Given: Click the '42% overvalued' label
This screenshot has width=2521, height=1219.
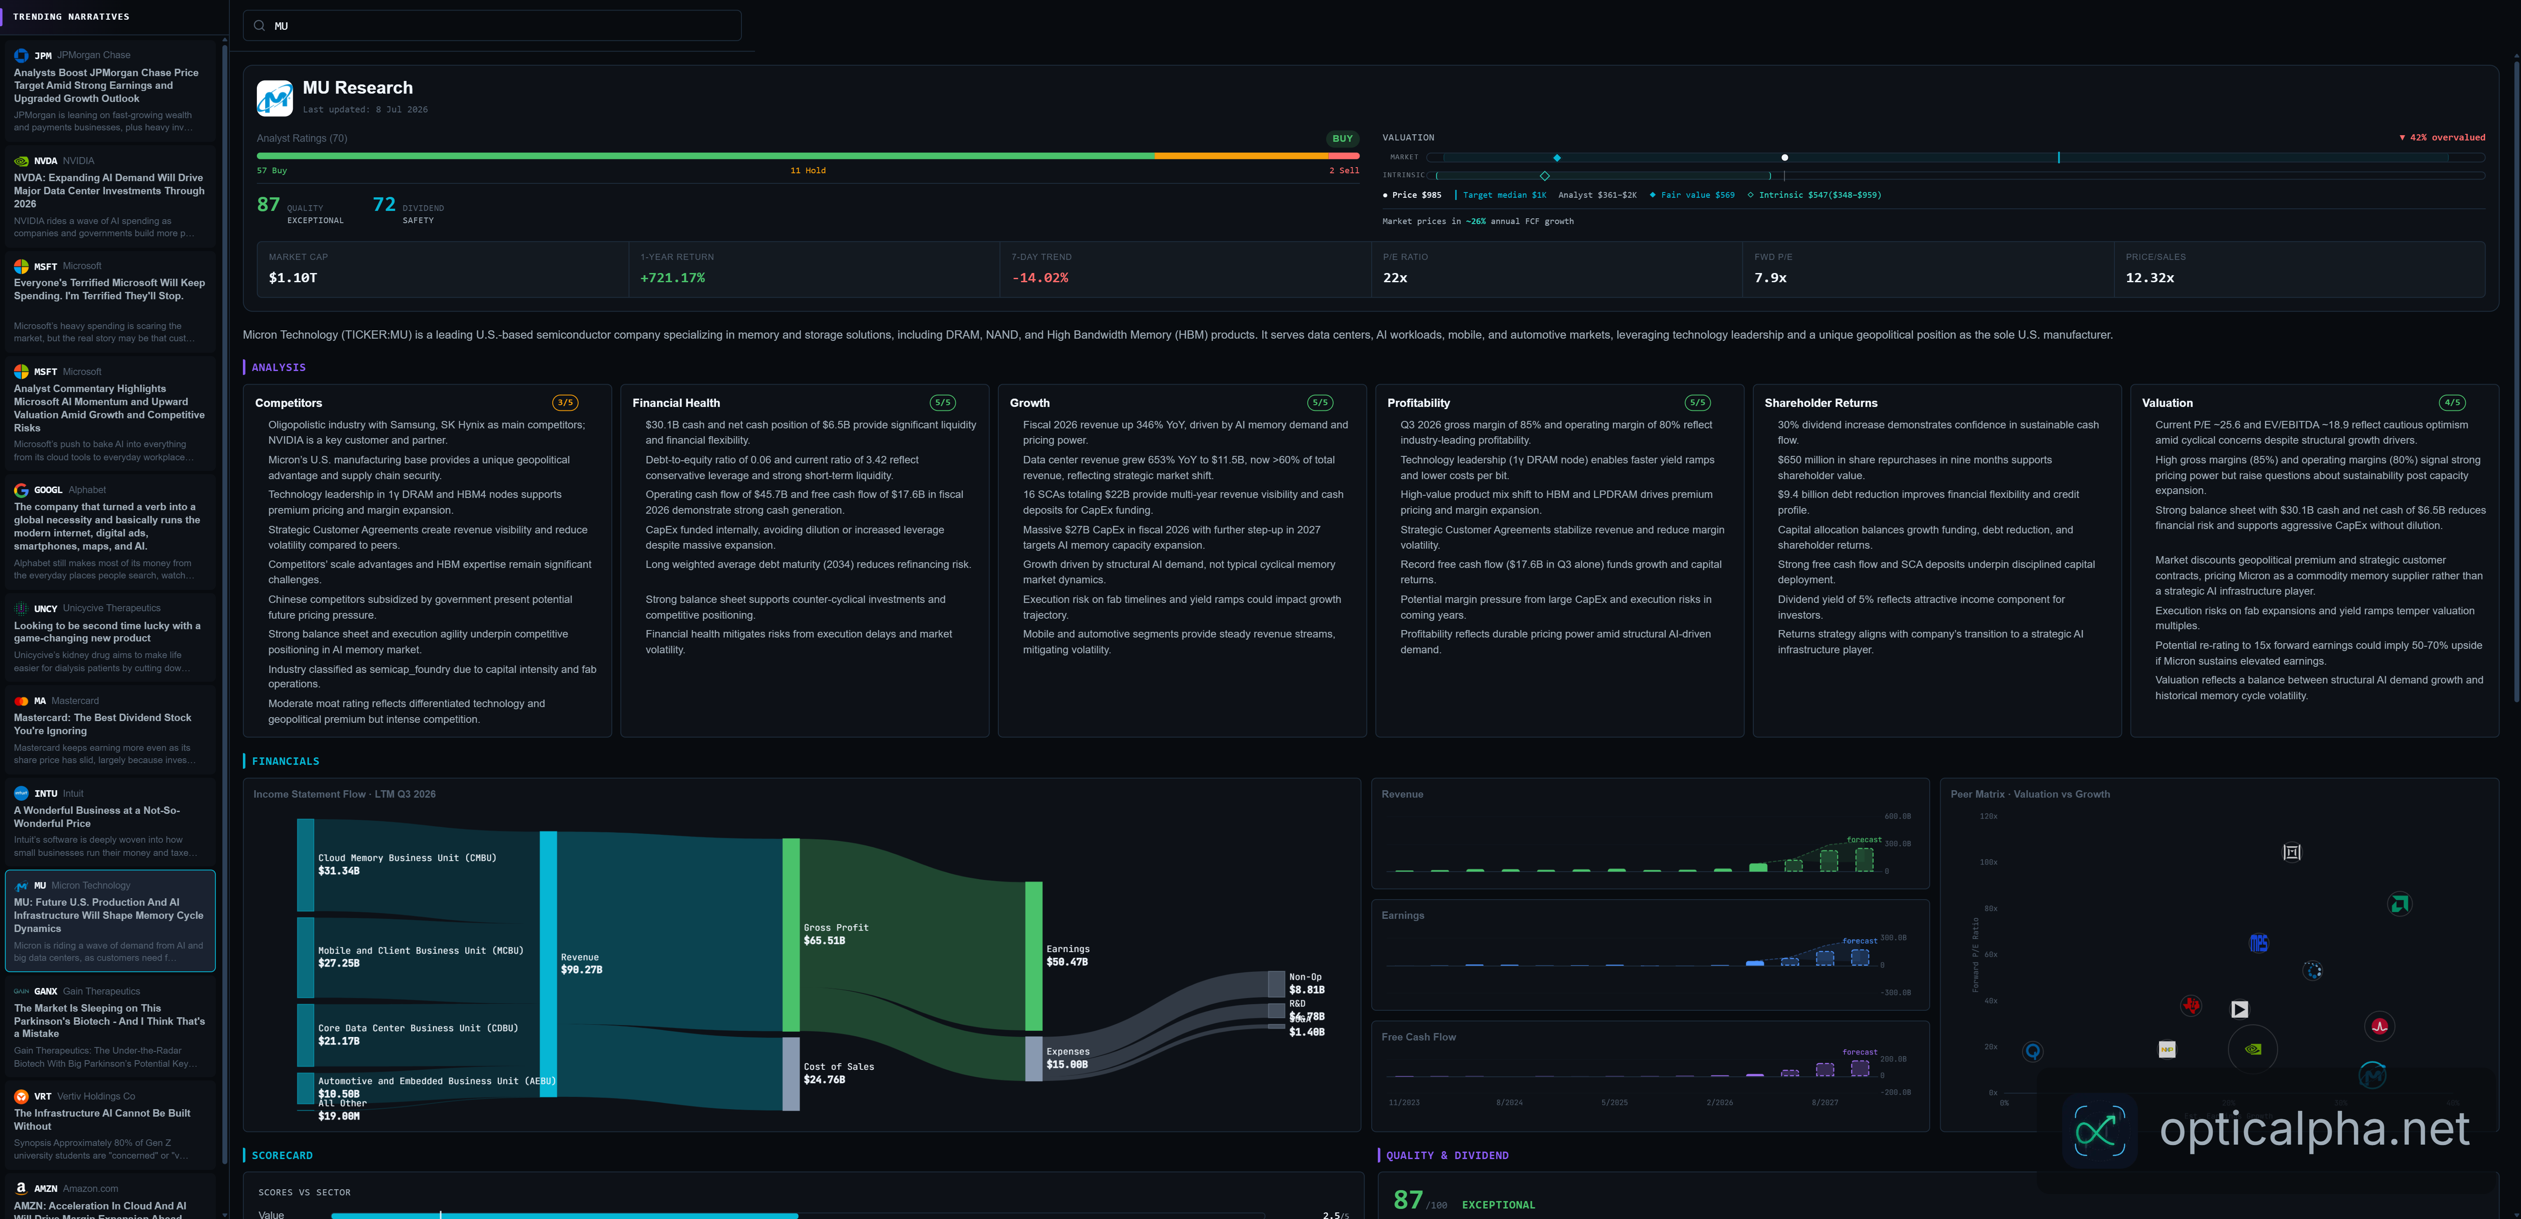Looking at the screenshot, I should coord(2442,138).
